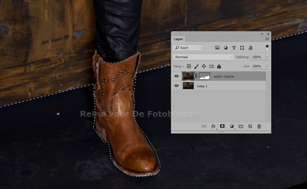Click the Vul 100% value field

(257, 66)
